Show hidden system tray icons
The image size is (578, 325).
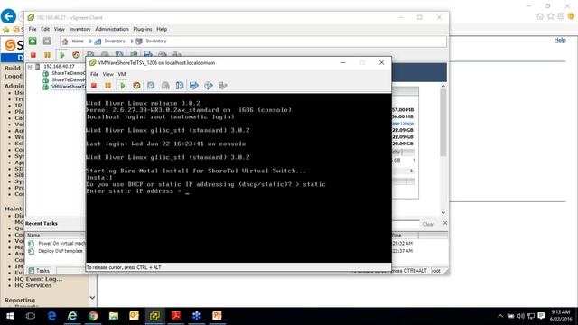pyautogui.click(x=500, y=316)
